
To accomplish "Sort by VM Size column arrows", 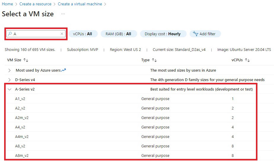I will pyautogui.click(x=26, y=60).
